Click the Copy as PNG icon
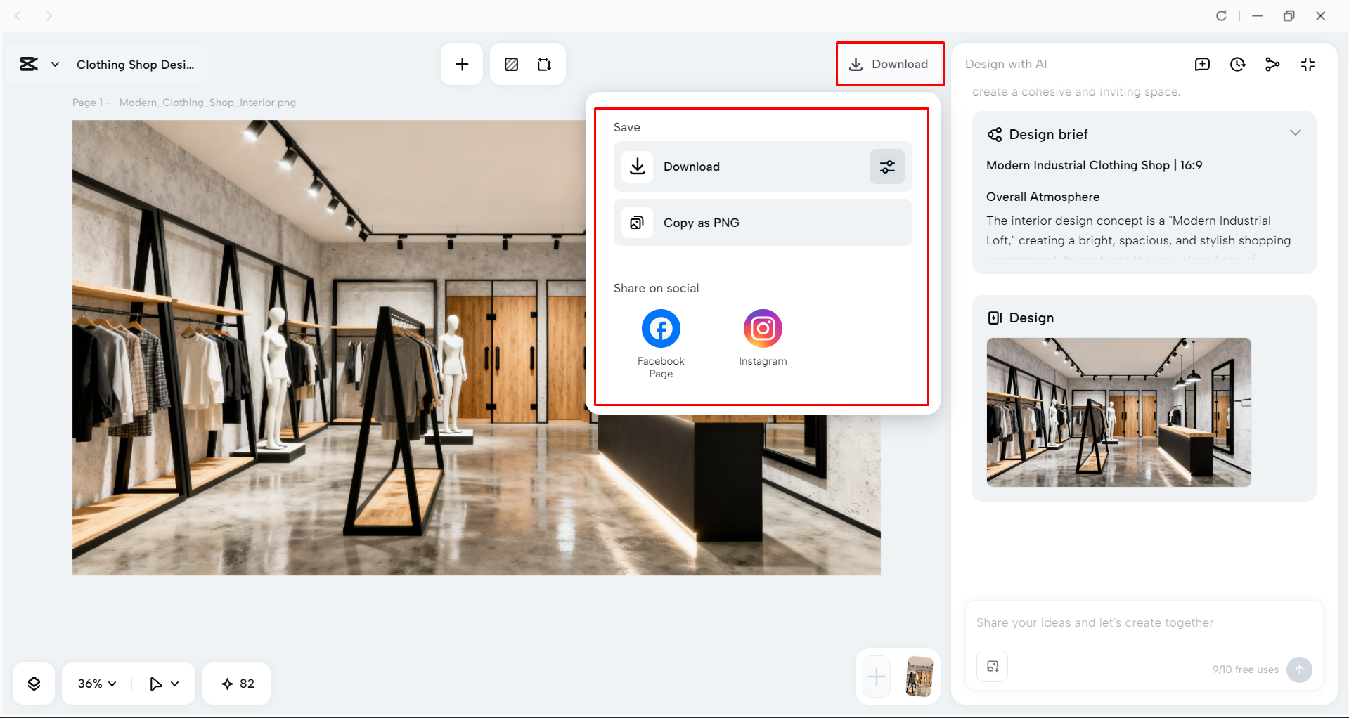Screen dimensions: 1349x718 coord(637,223)
